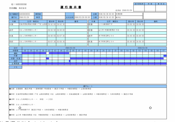Click the 運行指示書 document title
The height and width of the screenshot is (122, 175).
(71, 7)
